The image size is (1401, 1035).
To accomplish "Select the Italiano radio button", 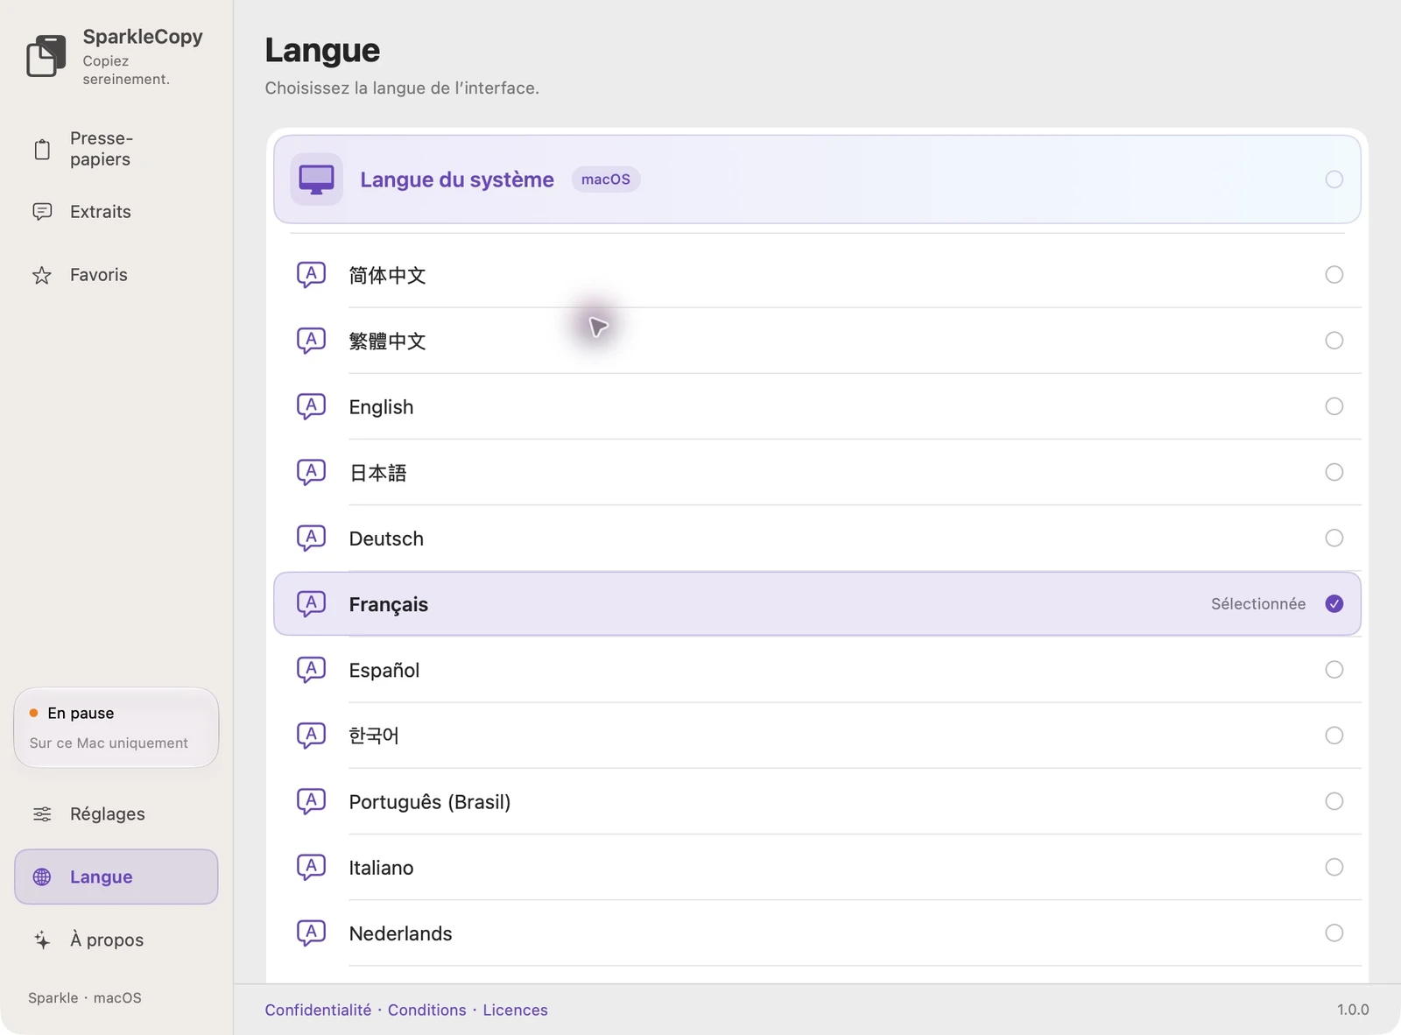I will (1334, 867).
